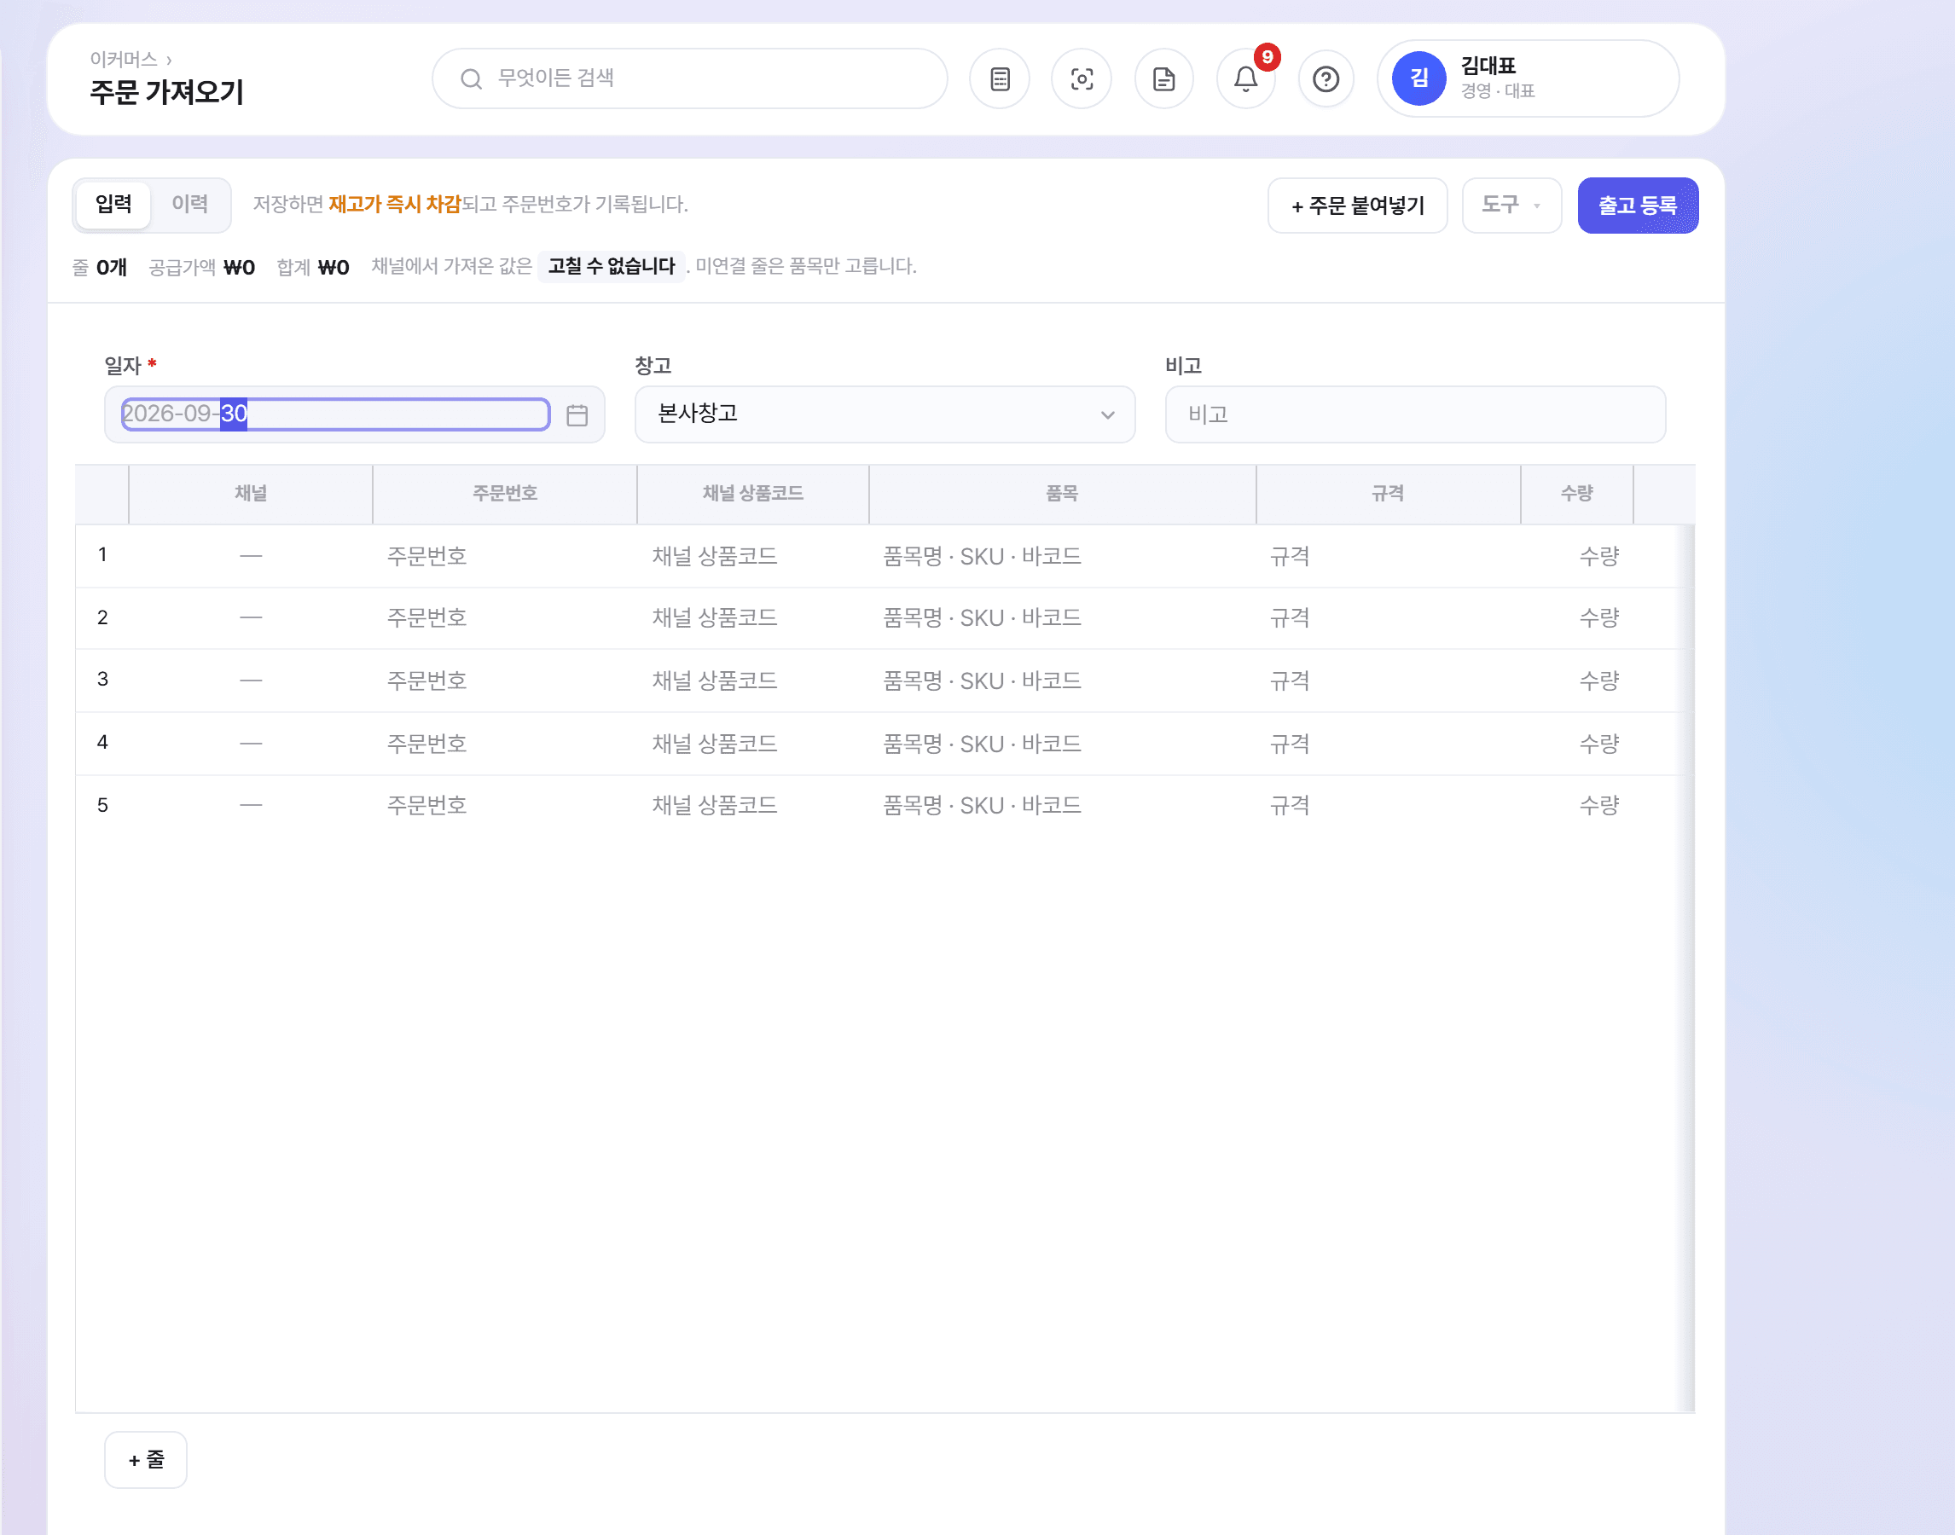Click 규격 cell in row 4
Screen dimensions: 1955x1535
(x=1388, y=744)
